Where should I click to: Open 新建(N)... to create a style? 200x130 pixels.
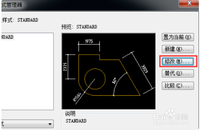(x=178, y=49)
